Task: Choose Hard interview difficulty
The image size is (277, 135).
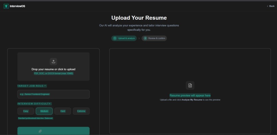Action: pyautogui.click(x=63, y=111)
